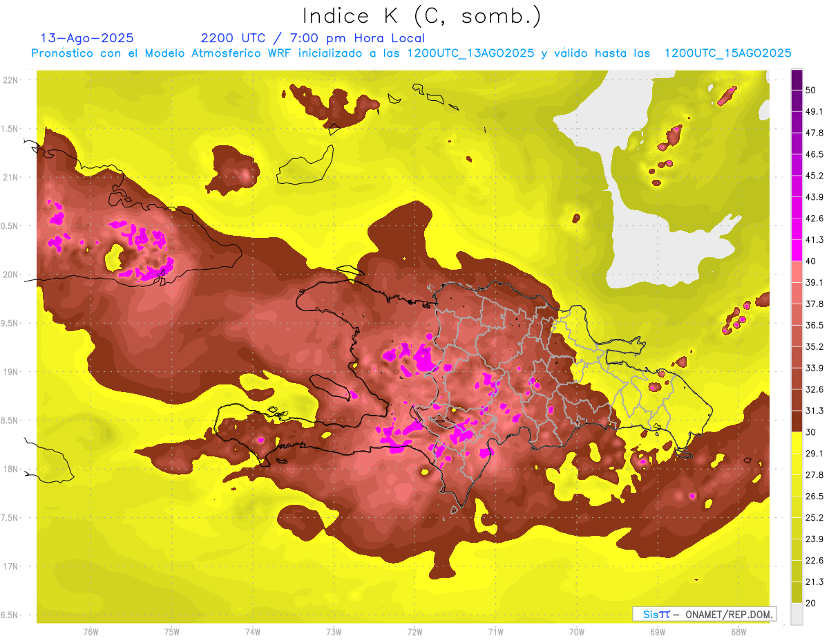Click the latitude axis label 19N
This screenshot has width=829, height=641.
10,372
